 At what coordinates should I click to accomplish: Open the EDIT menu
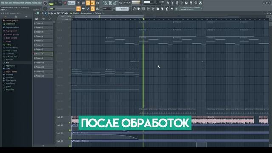(7, 3)
